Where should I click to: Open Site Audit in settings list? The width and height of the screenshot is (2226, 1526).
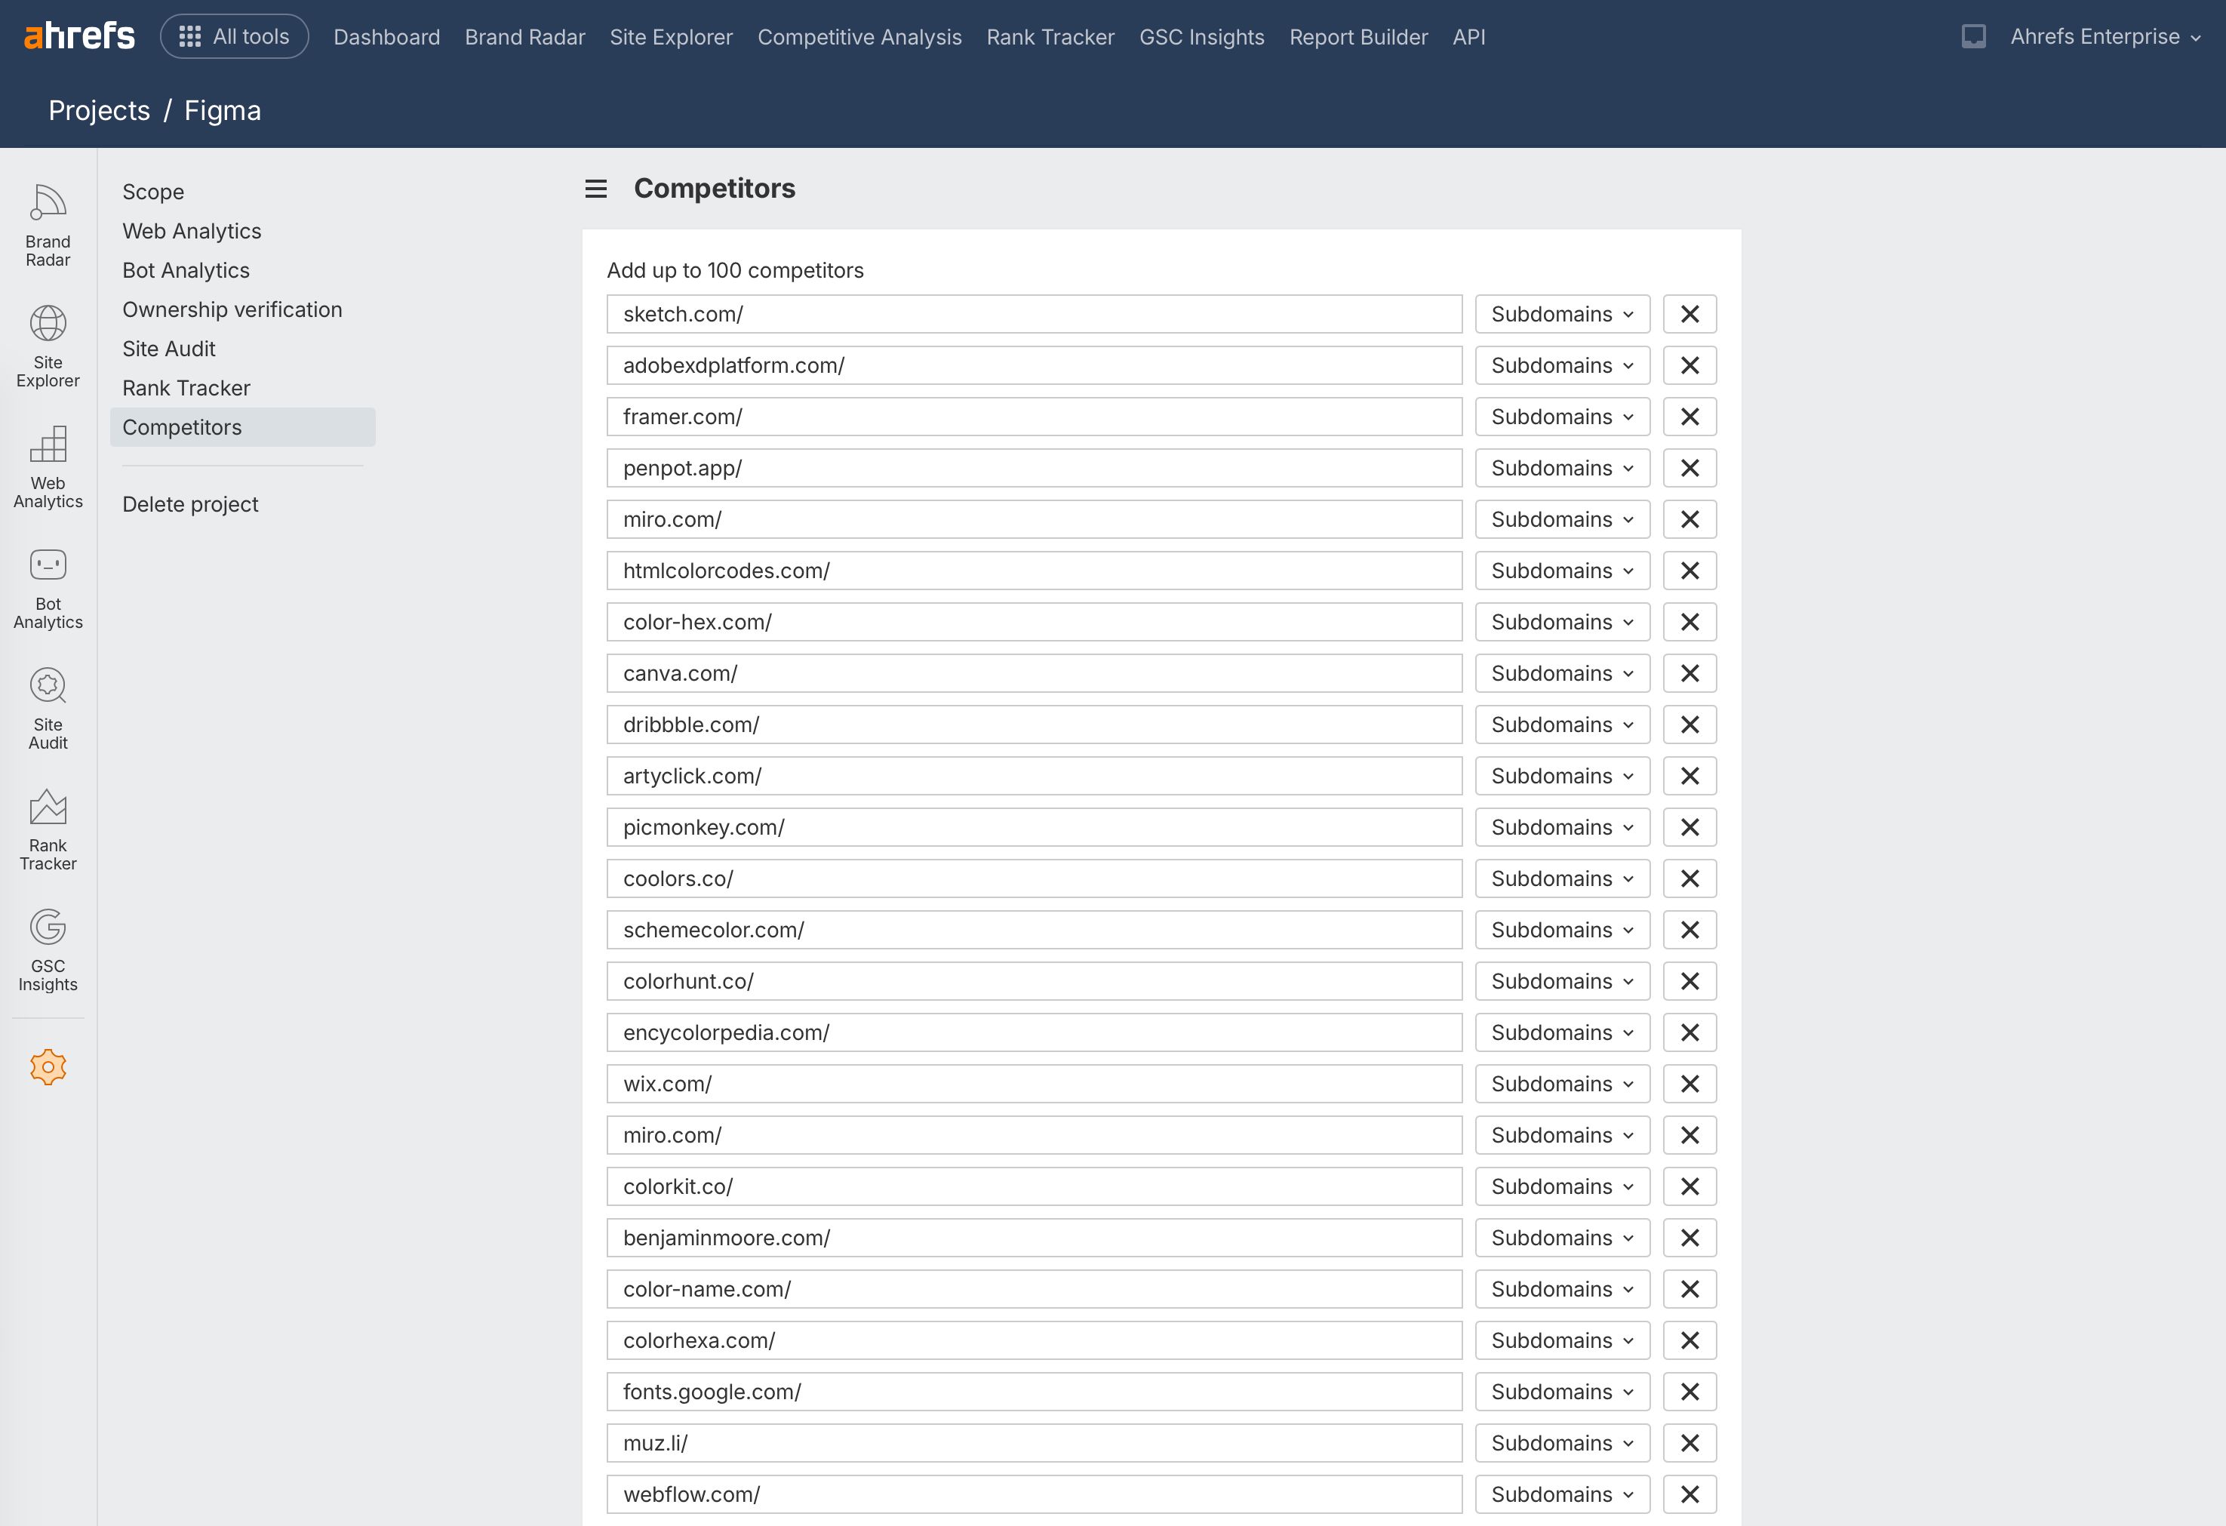point(168,349)
